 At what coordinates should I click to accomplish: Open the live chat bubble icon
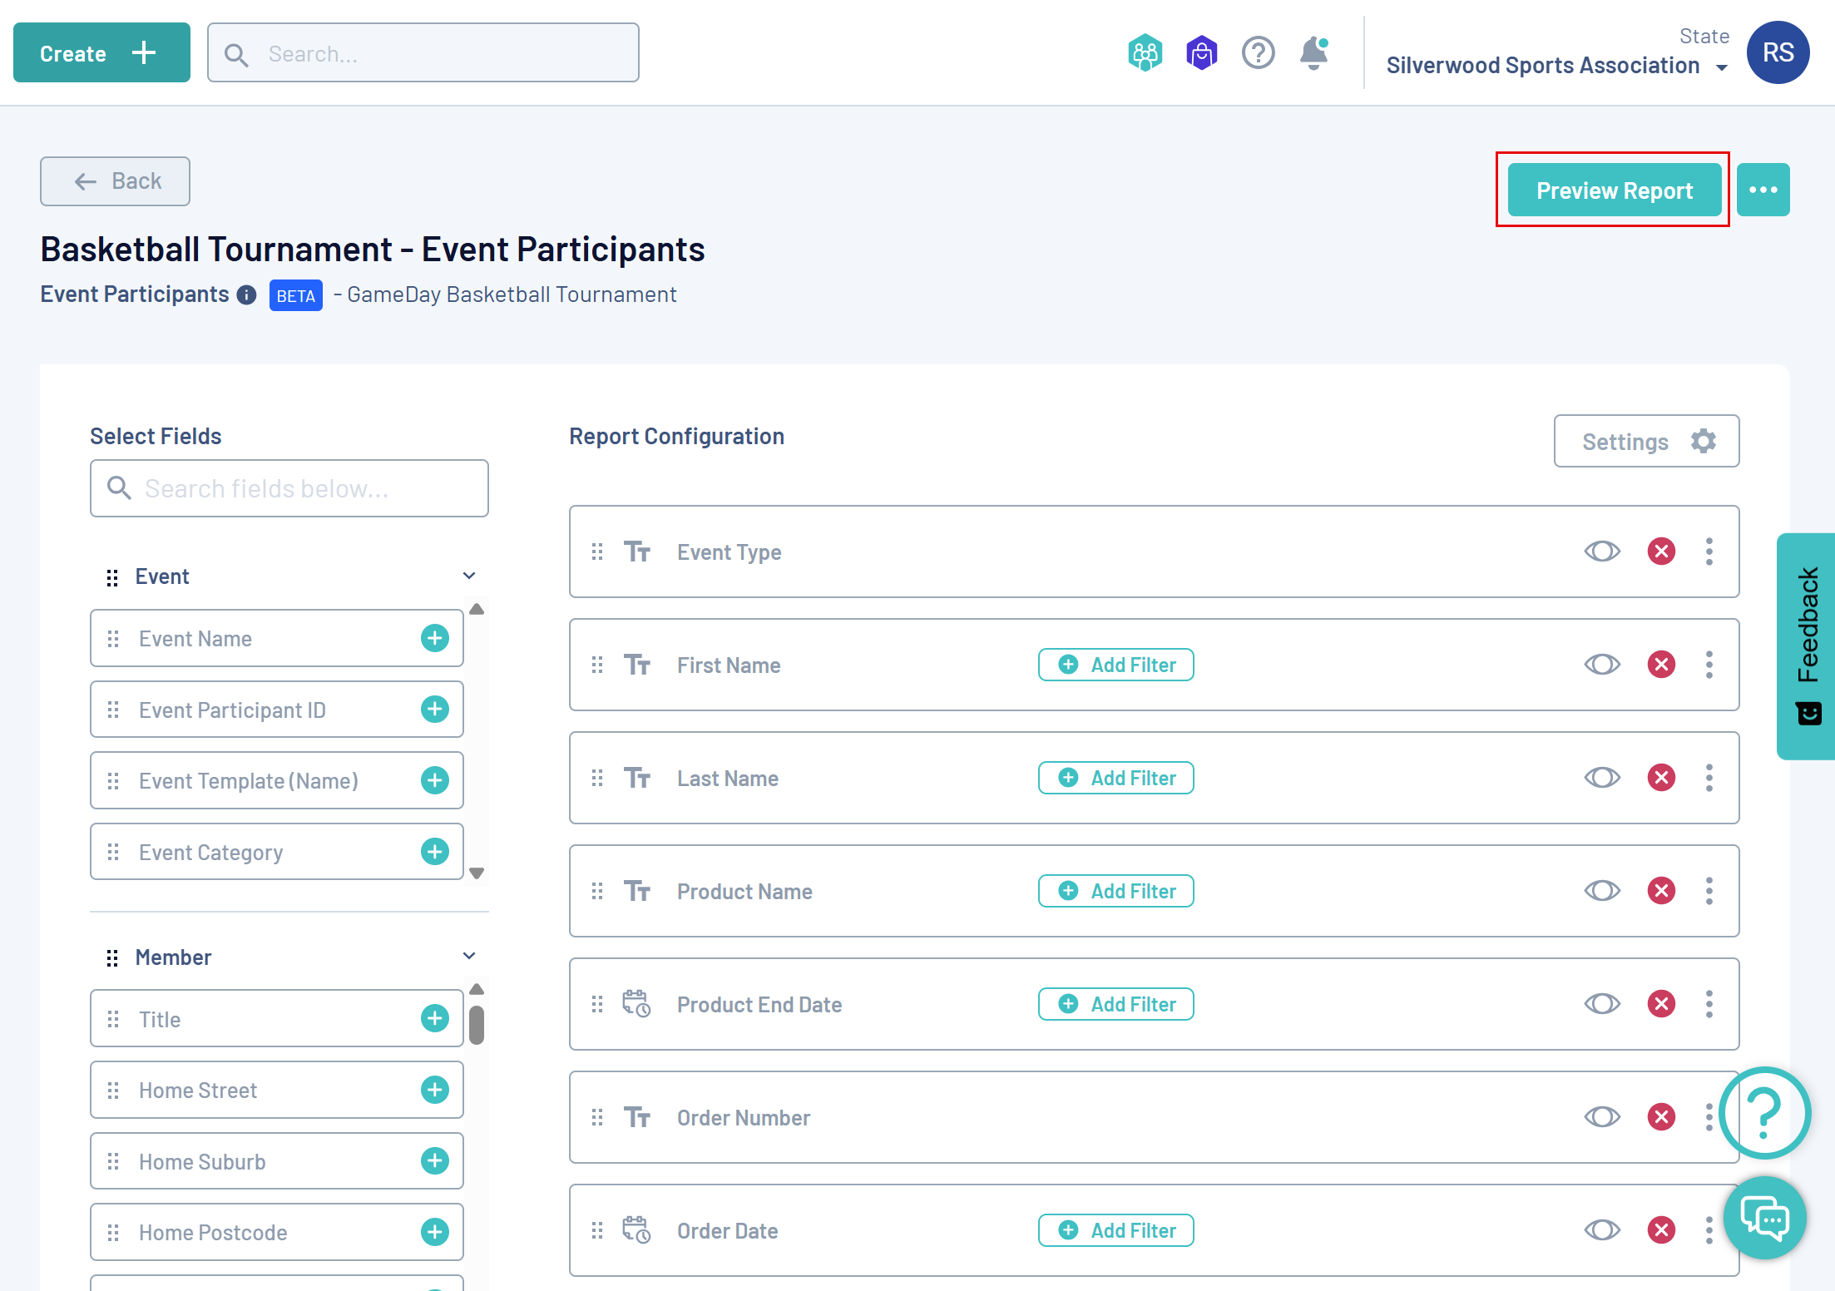pos(1765,1219)
